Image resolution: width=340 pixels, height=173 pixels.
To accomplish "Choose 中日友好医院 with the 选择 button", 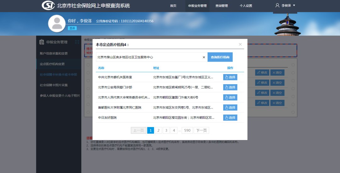I will pyautogui.click(x=230, y=118).
